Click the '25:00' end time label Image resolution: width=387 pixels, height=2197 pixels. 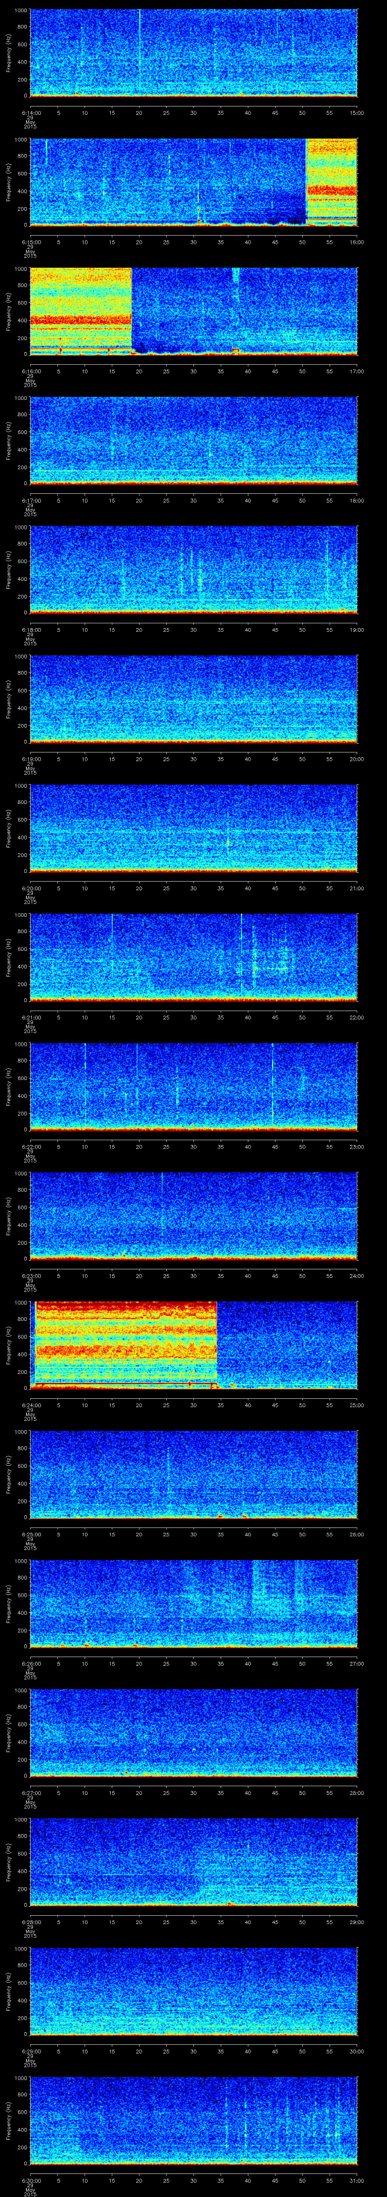(x=356, y=1405)
